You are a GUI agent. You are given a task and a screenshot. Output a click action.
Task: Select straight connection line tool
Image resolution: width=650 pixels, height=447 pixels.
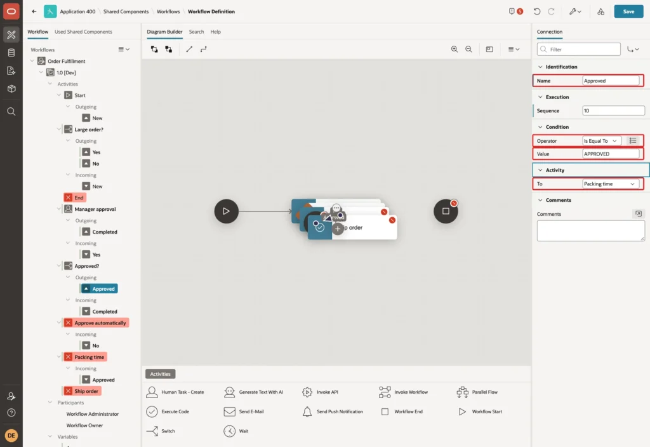pyautogui.click(x=189, y=49)
